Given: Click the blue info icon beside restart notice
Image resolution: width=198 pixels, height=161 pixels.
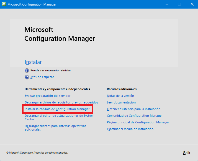Looking at the screenshot, I should (27, 71).
